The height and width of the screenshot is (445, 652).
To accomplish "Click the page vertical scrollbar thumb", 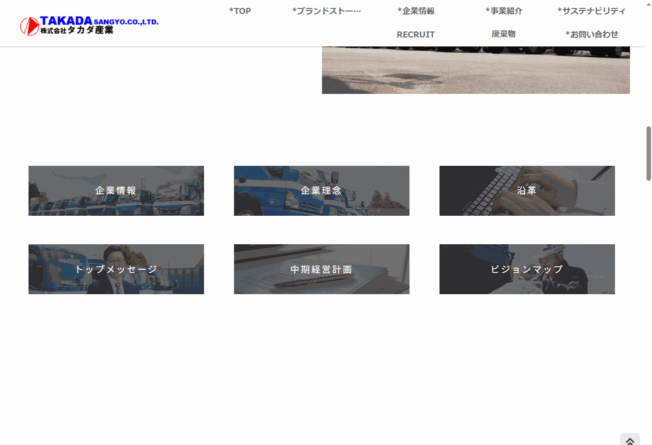I will coord(648,153).
